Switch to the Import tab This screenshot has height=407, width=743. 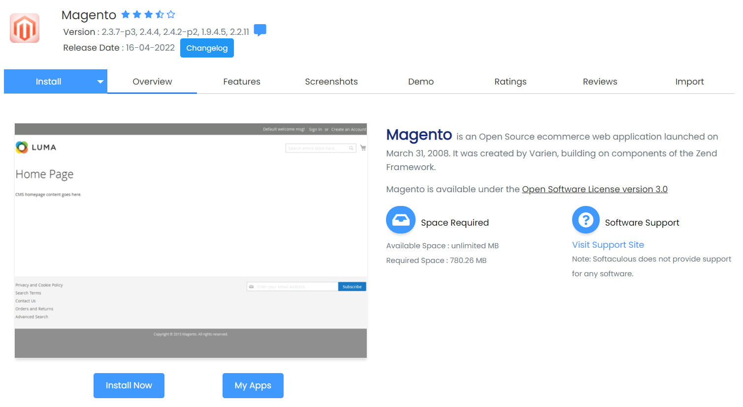point(689,82)
